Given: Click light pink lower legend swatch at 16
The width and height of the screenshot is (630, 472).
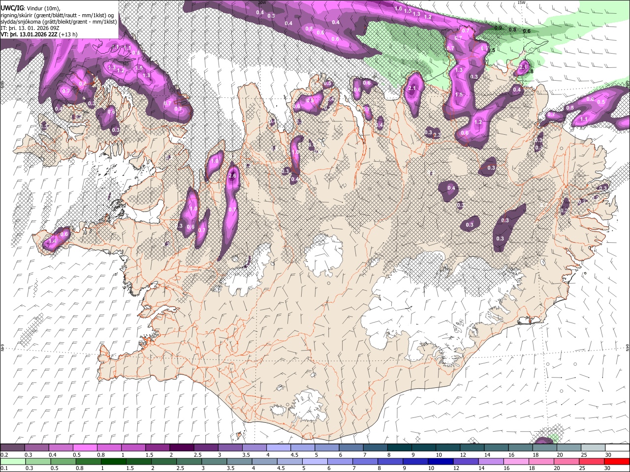Looking at the screenshot, I should click(x=515, y=461).
